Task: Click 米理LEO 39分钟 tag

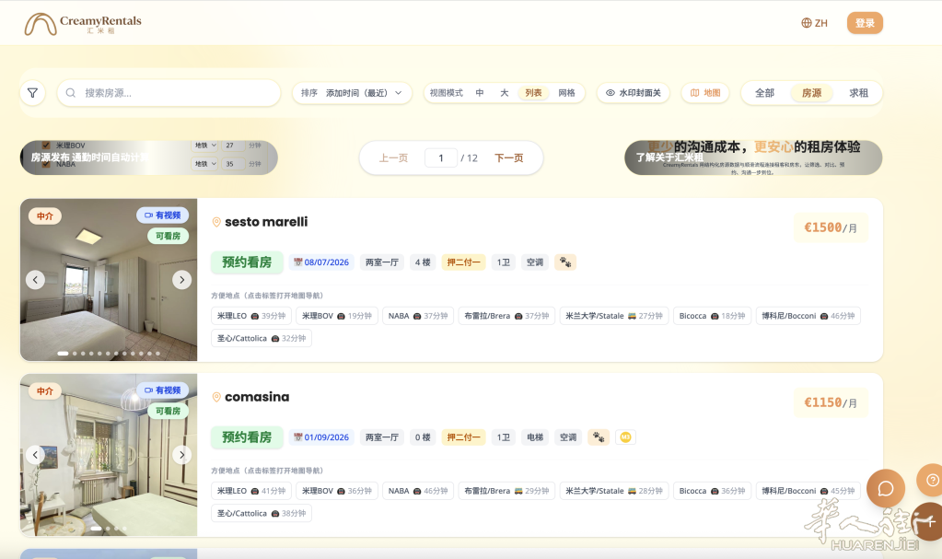Action: [251, 316]
